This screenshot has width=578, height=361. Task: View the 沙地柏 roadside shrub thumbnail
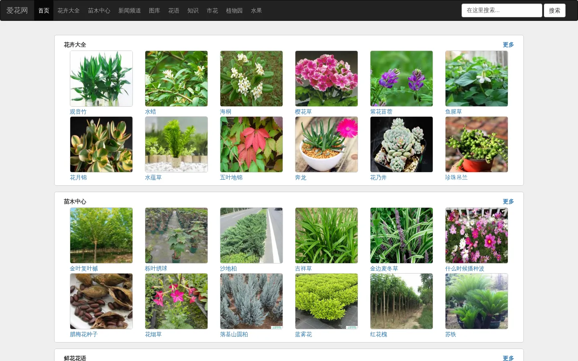[x=251, y=235]
